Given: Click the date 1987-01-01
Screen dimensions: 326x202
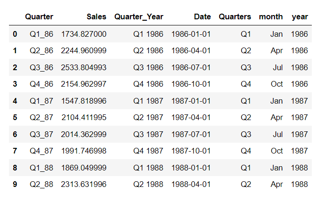Looking at the screenshot, I should point(191,101).
